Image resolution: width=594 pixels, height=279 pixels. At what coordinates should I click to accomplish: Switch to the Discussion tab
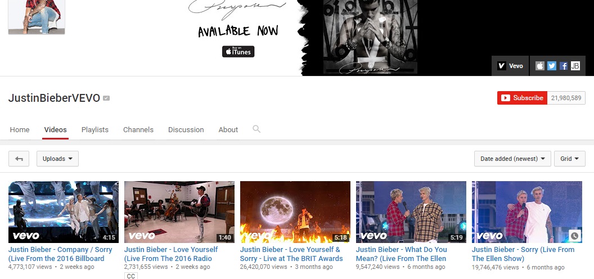(x=186, y=129)
